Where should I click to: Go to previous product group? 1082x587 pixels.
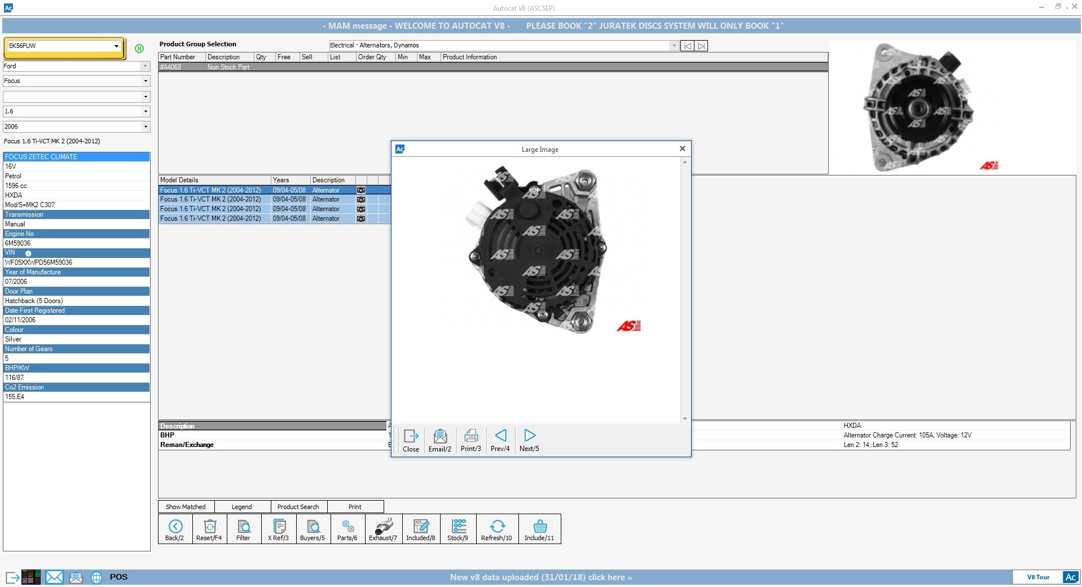[x=688, y=46]
